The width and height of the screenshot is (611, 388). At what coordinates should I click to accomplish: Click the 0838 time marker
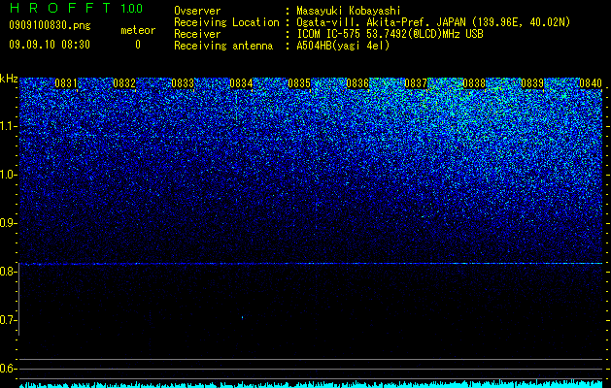pyautogui.click(x=475, y=83)
